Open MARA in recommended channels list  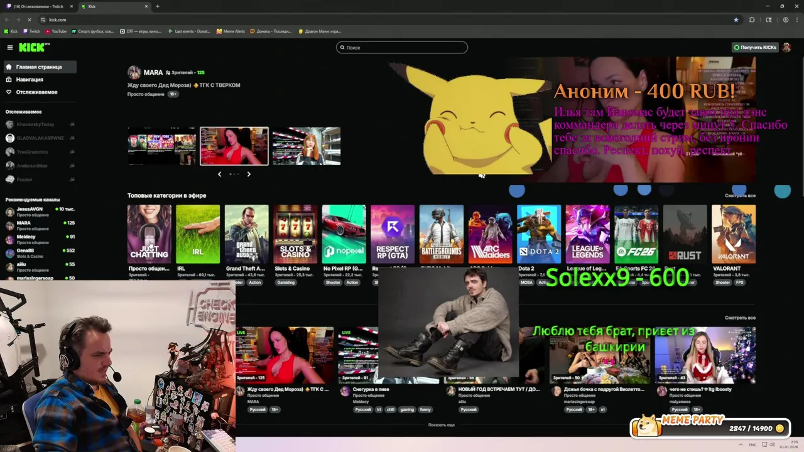click(x=40, y=225)
